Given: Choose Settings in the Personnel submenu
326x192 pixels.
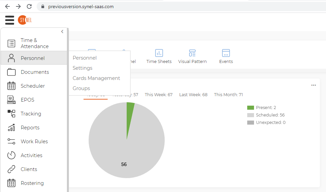Looking at the screenshot, I should click(x=82, y=68).
